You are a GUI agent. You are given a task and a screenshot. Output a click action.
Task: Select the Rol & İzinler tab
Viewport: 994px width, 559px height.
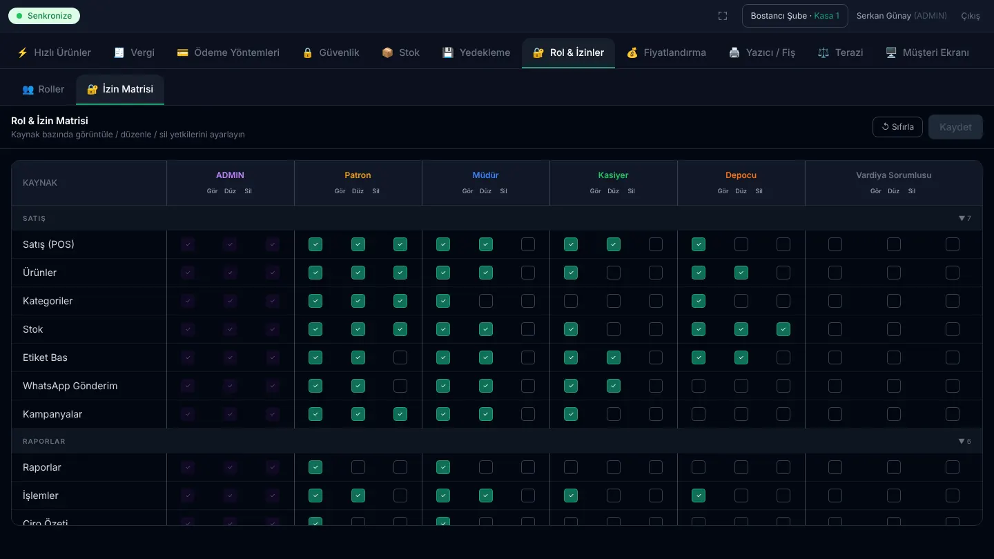pyautogui.click(x=568, y=52)
